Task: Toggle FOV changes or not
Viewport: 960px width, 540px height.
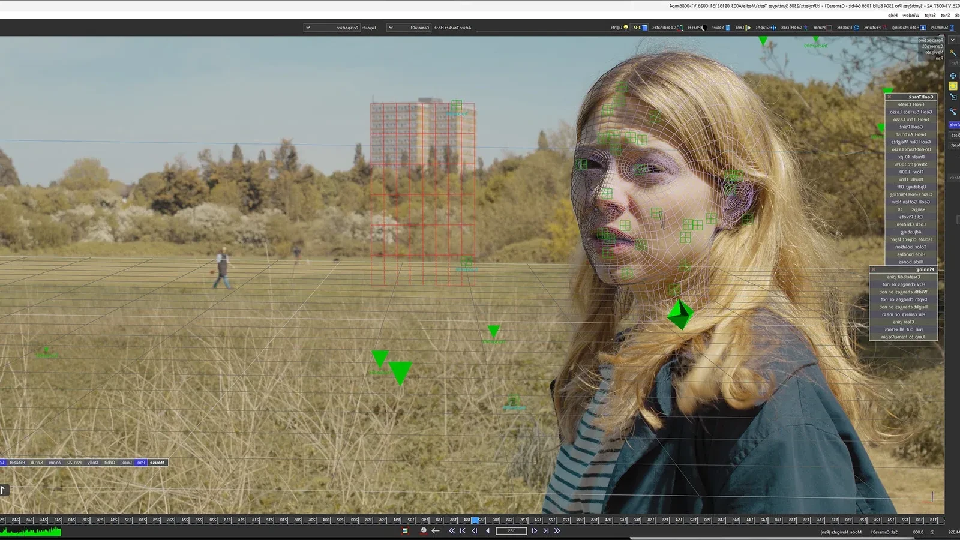Action: tap(904, 284)
